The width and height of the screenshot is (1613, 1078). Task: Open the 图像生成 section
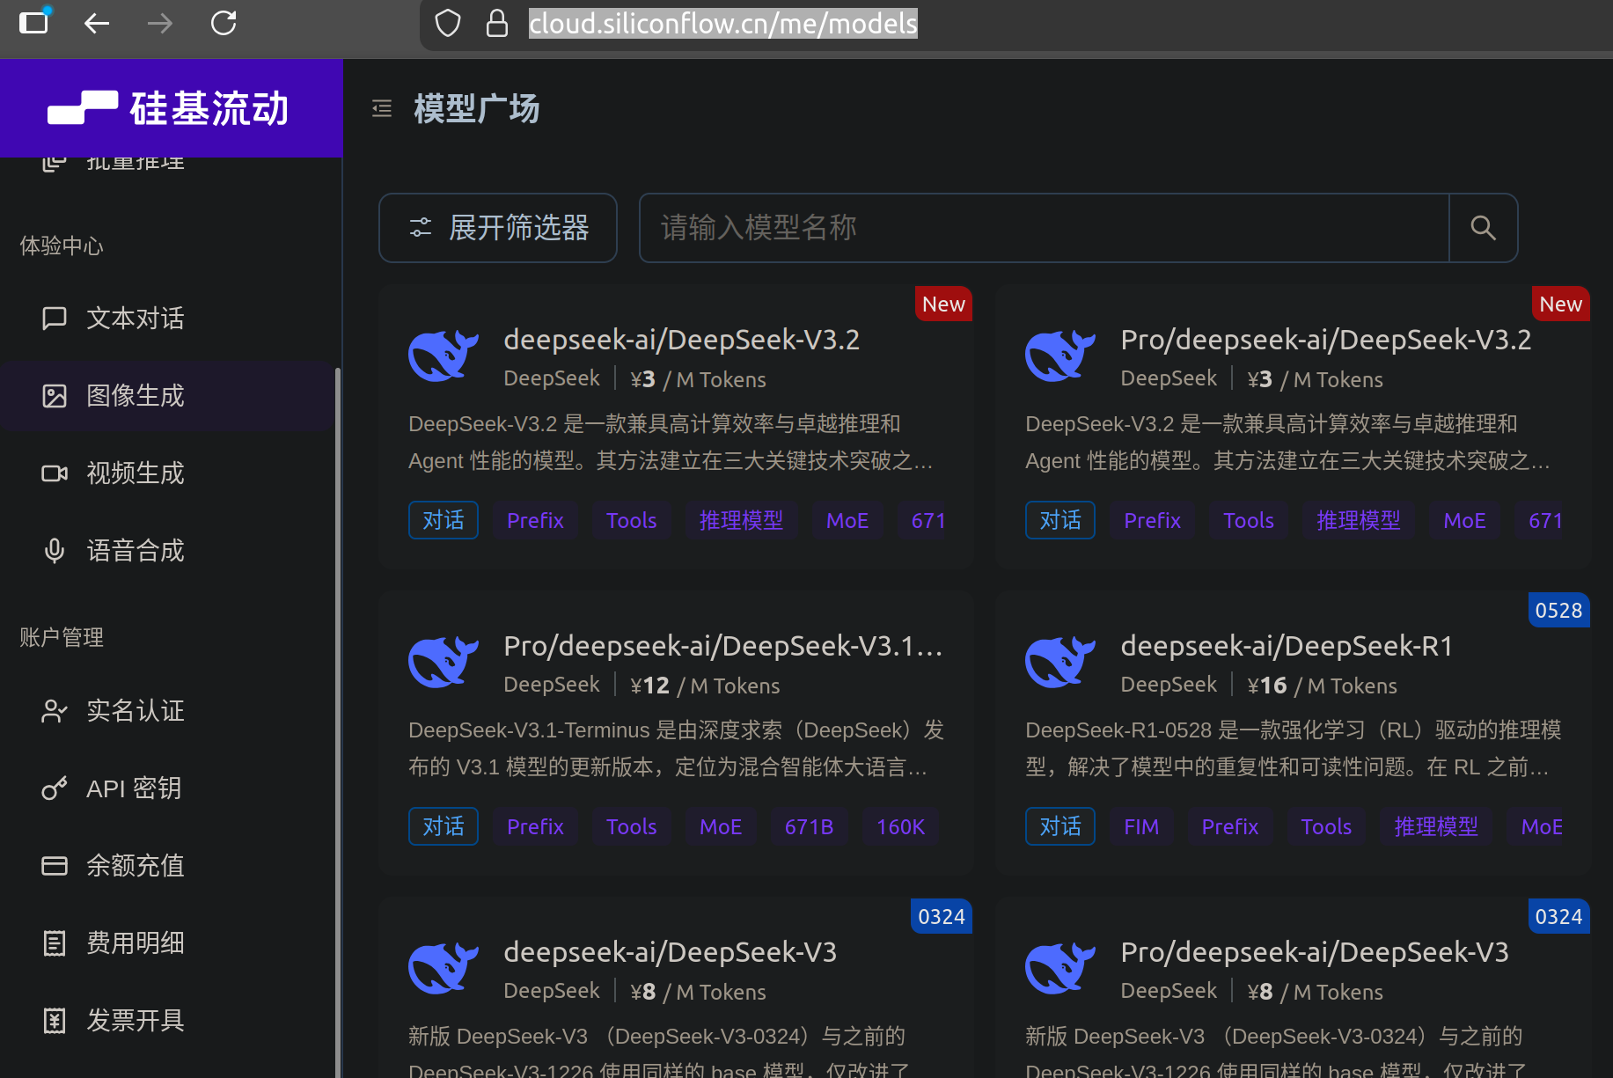pyautogui.click(x=135, y=396)
